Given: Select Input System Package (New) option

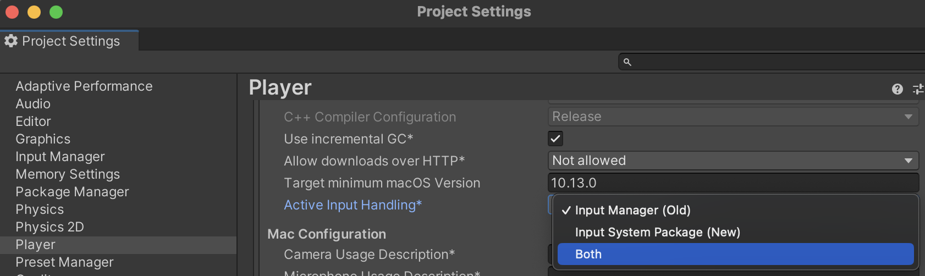Looking at the screenshot, I should tap(657, 232).
